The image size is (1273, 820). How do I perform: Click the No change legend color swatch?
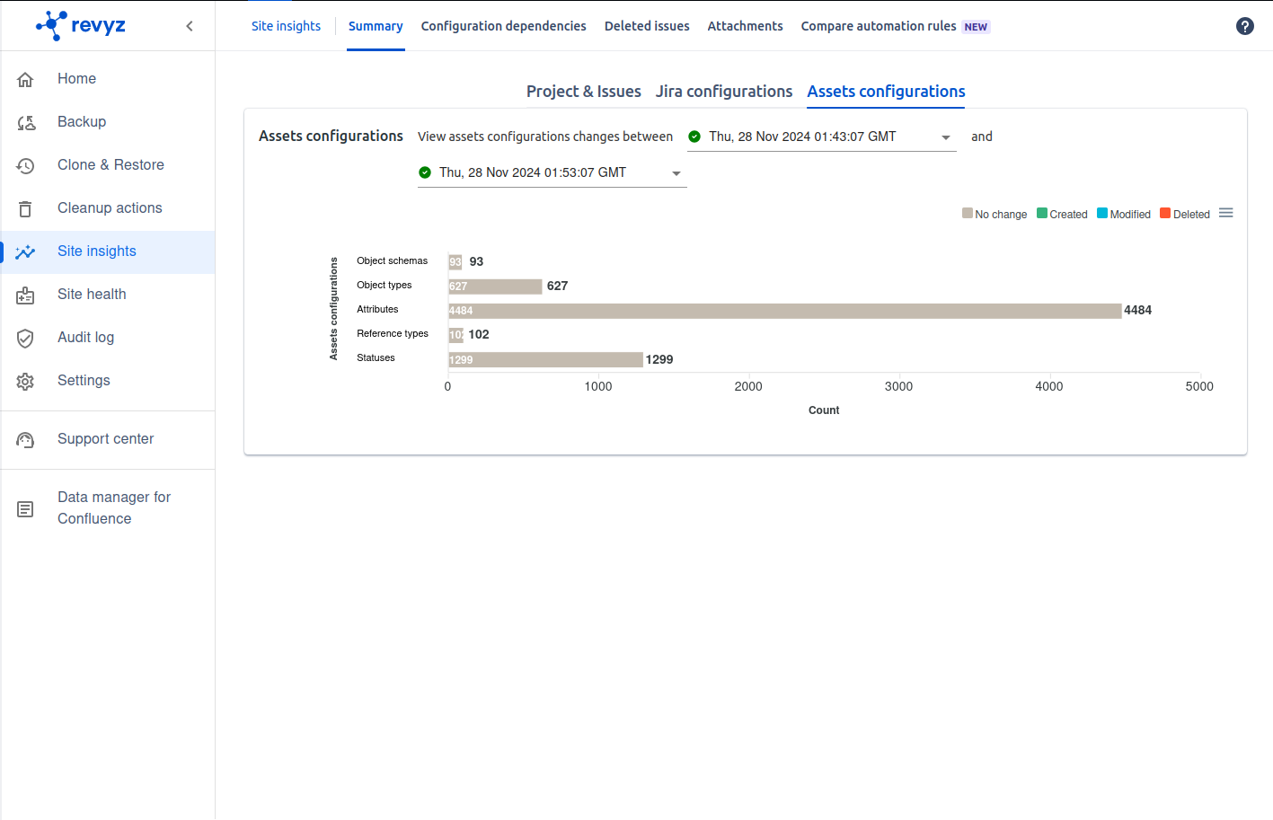coord(968,214)
